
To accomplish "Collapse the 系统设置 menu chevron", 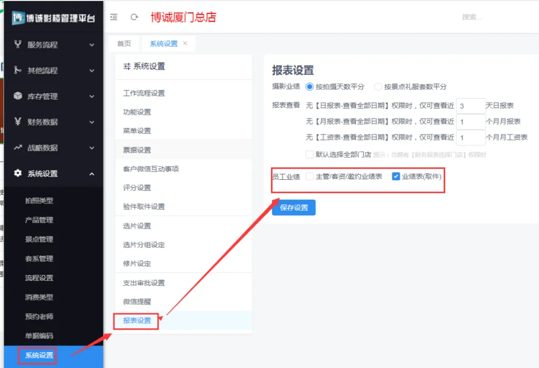I will tap(92, 174).
